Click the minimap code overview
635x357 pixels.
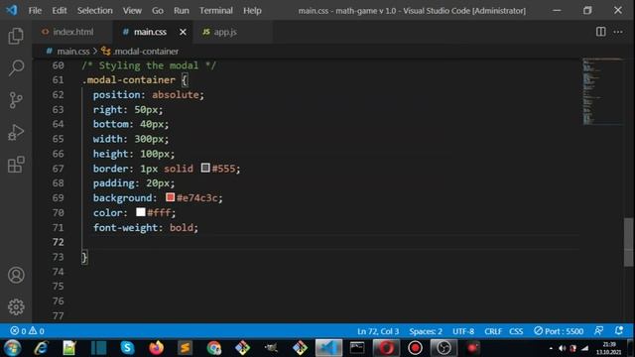(x=602, y=91)
